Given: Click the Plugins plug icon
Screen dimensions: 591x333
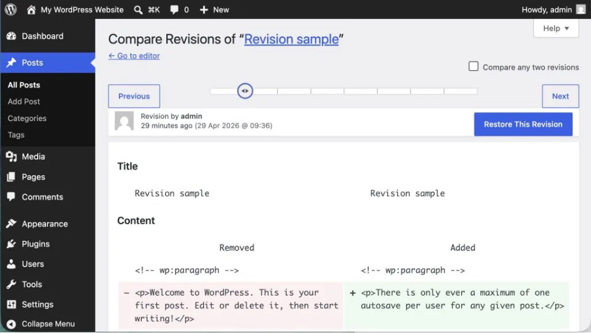Looking at the screenshot, I should 11,244.
